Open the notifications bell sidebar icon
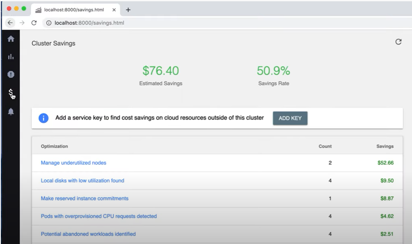 (x=11, y=112)
